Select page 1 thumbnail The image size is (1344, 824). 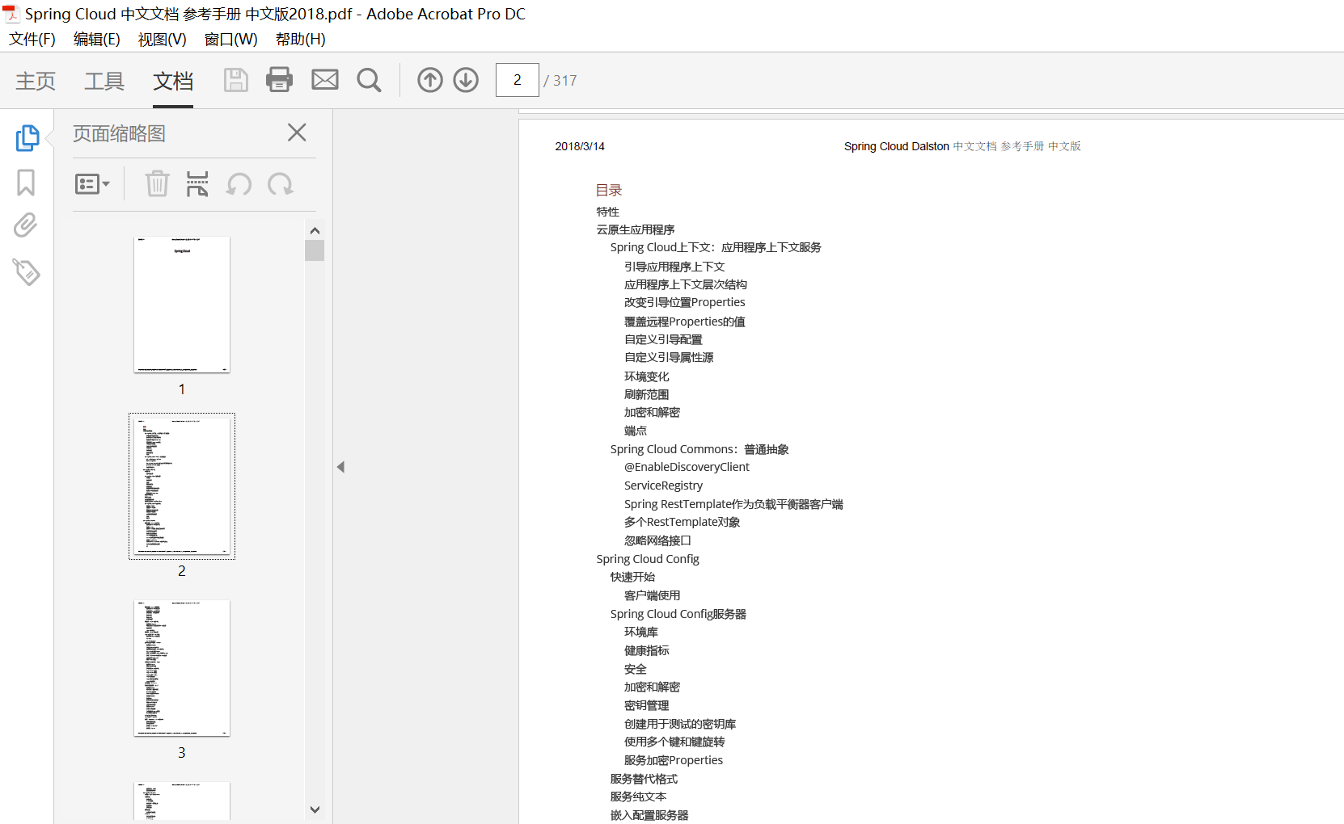pos(182,305)
